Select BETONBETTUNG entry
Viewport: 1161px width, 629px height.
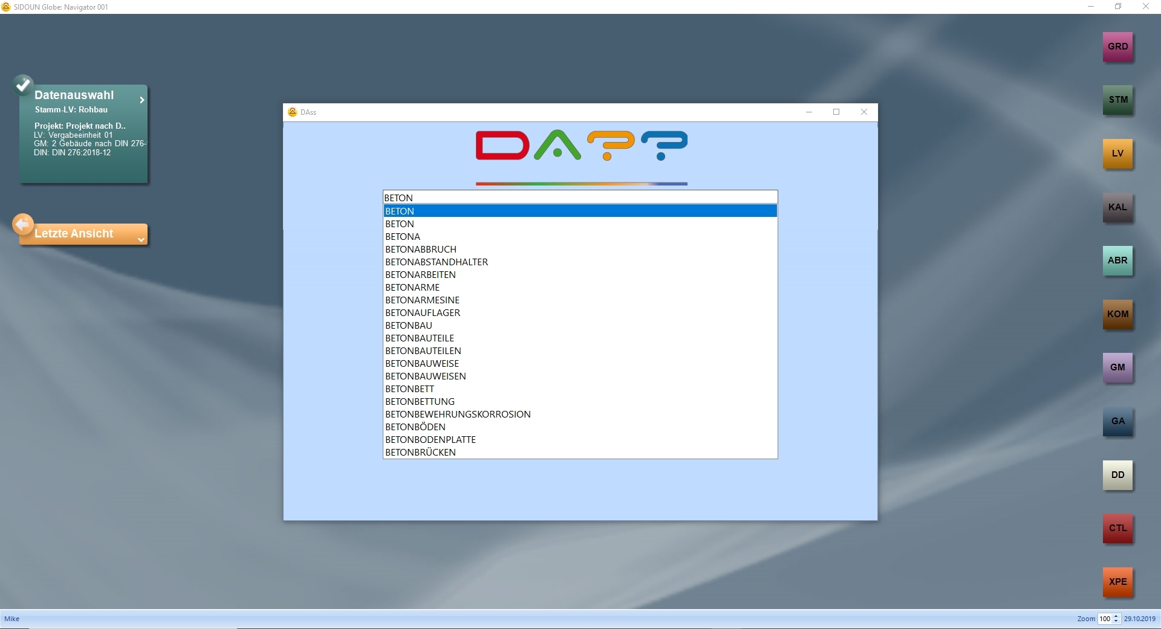click(x=580, y=401)
